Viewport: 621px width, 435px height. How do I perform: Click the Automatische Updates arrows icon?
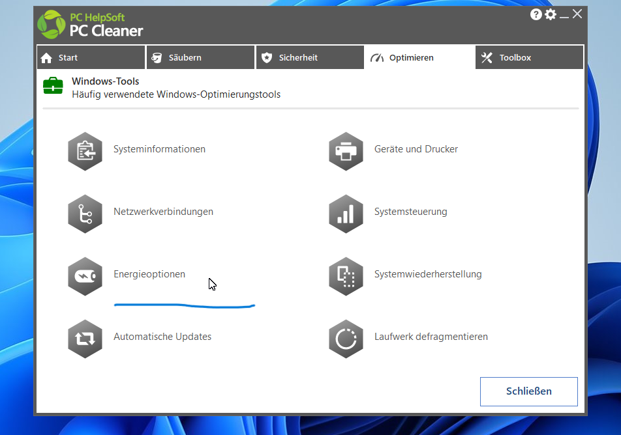(x=85, y=339)
